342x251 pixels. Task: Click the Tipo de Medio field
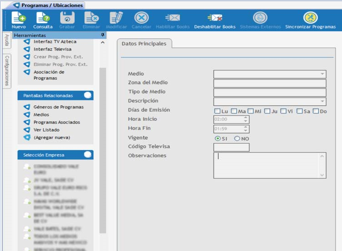pos(270,93)
